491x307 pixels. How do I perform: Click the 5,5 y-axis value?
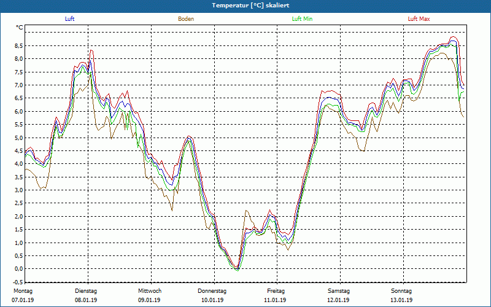pyautogui.click(x=18, y=125)
